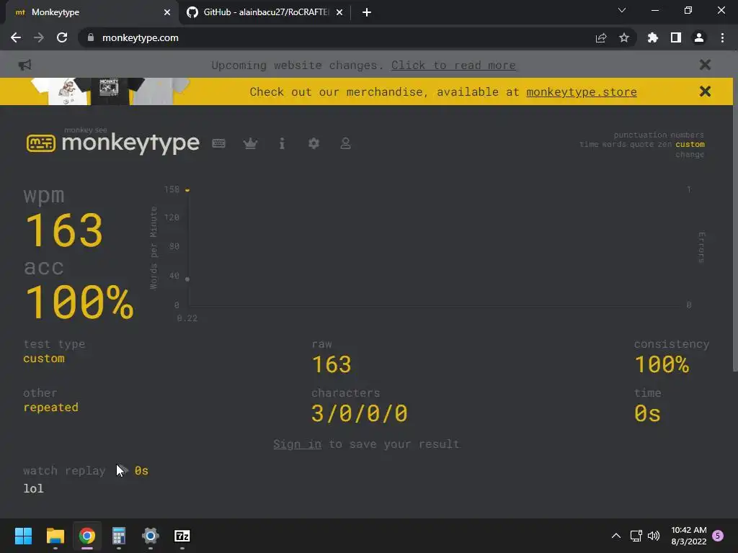The width and height of the screenshot is (738, 553).
Task: Click the Sign in link
Action: point(298,444)
